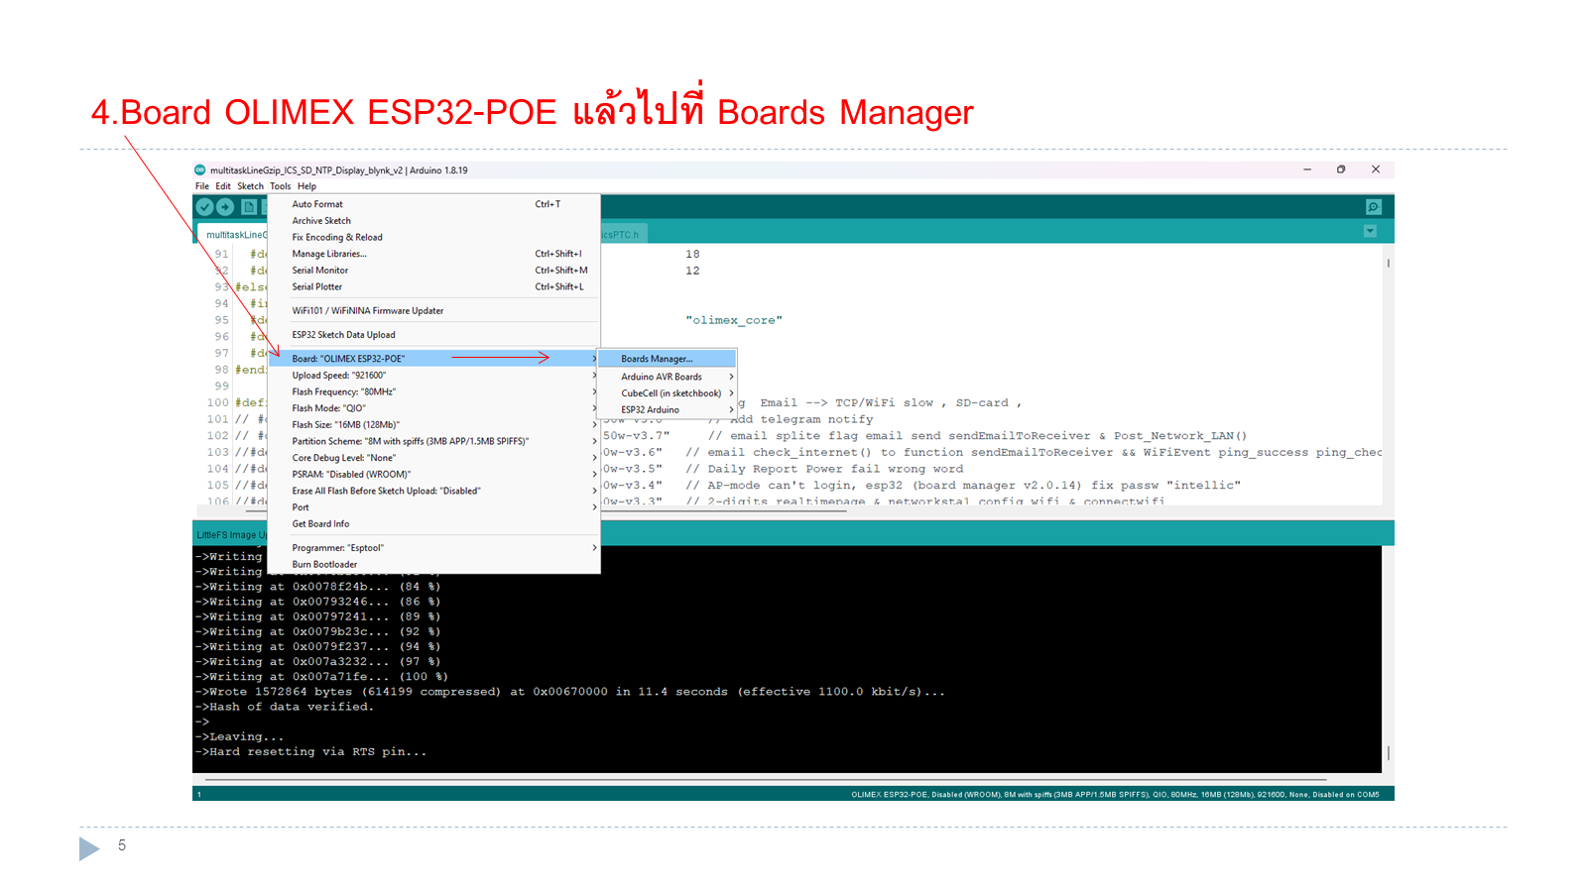
Task: Expand the Port submenu
Action: tap(434, 507)
